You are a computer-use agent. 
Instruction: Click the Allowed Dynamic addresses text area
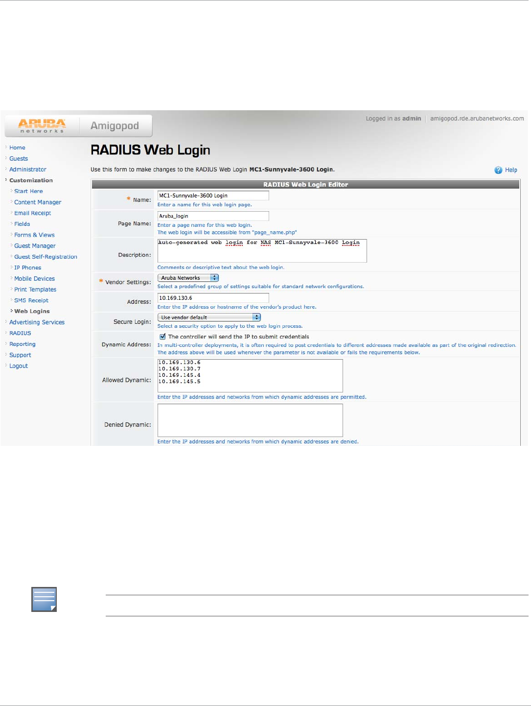(250, 376)
